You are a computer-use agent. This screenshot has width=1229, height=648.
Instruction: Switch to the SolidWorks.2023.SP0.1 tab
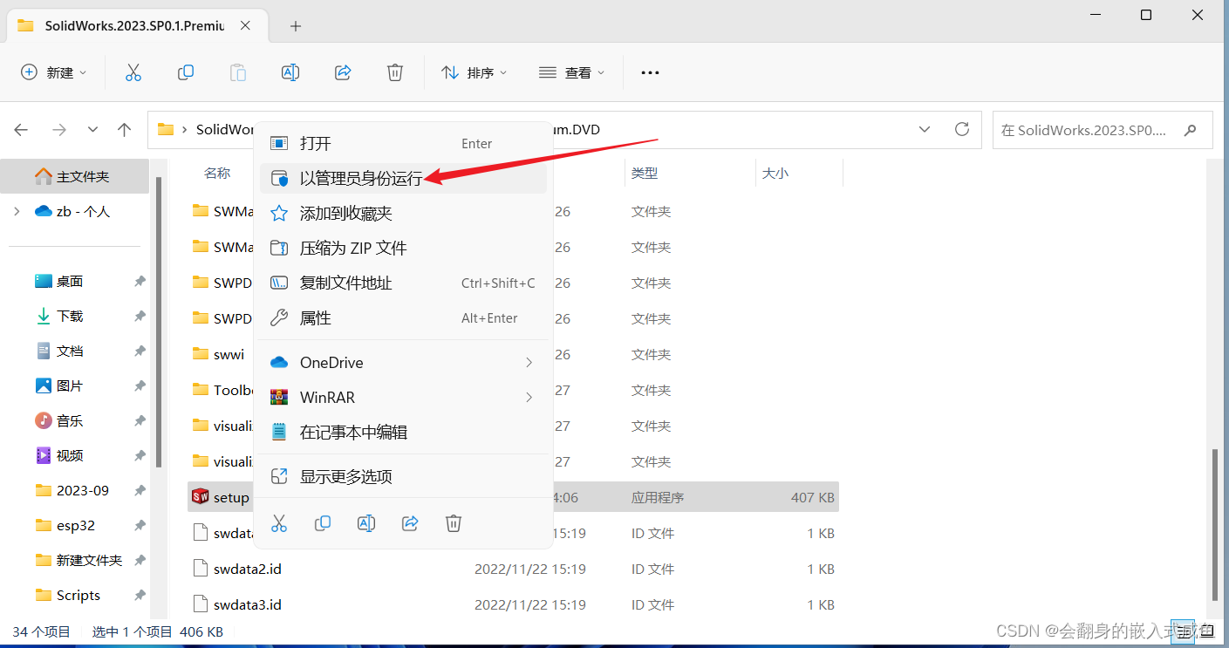[135, 26]
